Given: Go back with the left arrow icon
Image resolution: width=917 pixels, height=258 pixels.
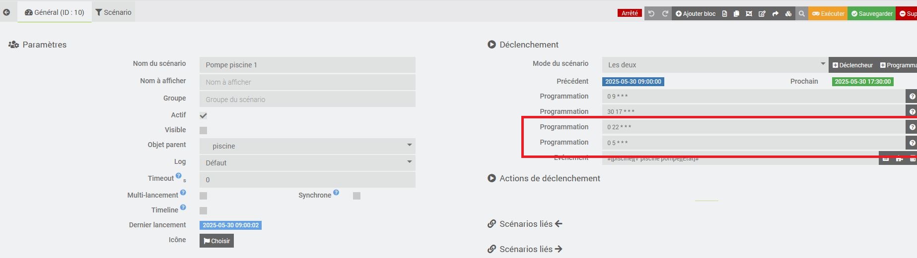Looking at the screenshot, I should [x=6, y=12].
